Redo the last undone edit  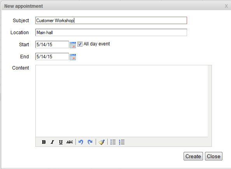(90, 142)
